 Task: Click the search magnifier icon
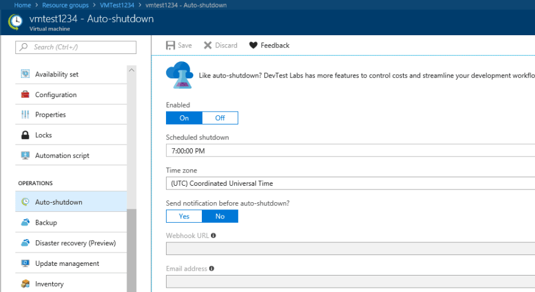24,47
